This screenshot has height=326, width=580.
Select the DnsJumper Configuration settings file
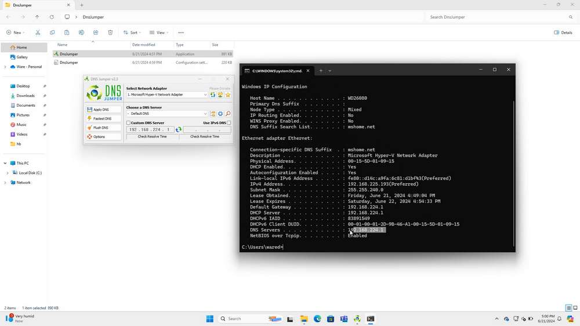[143, 63]
